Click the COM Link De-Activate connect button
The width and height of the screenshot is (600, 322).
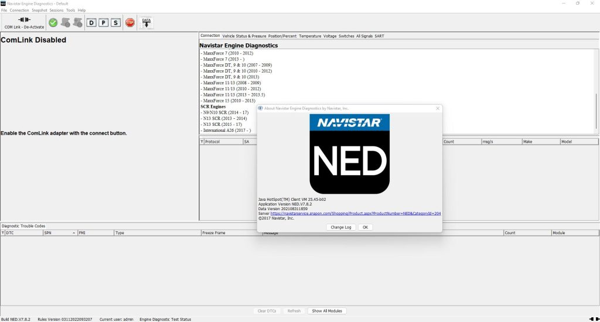point(24,23)
